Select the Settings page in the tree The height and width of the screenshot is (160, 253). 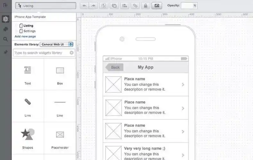pos(29,31)
